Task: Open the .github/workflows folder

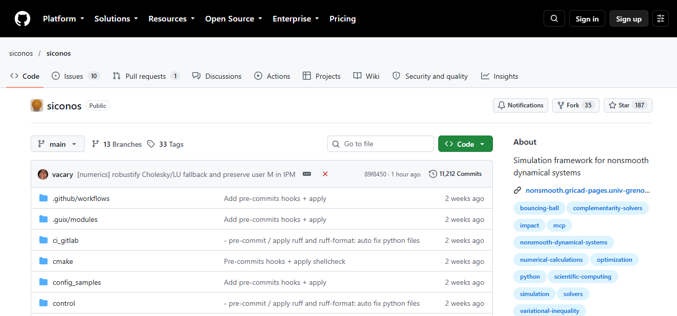Action: tap(81, 198)
